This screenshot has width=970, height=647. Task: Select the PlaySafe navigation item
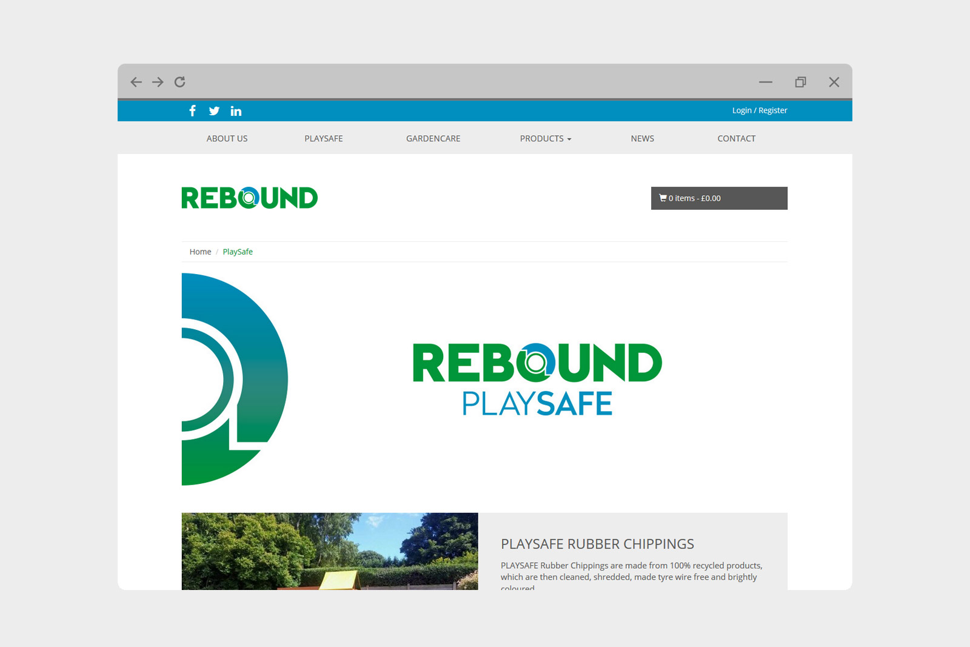(324, 138)
